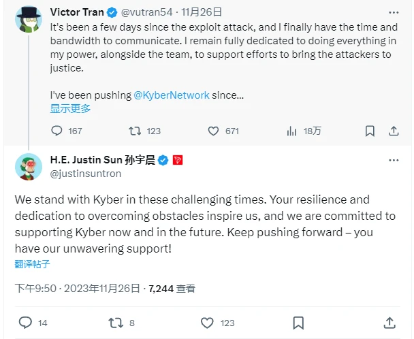Like Justin Sun's tweet
Viewport: 414px width, 339px height.
coord(207,323)
